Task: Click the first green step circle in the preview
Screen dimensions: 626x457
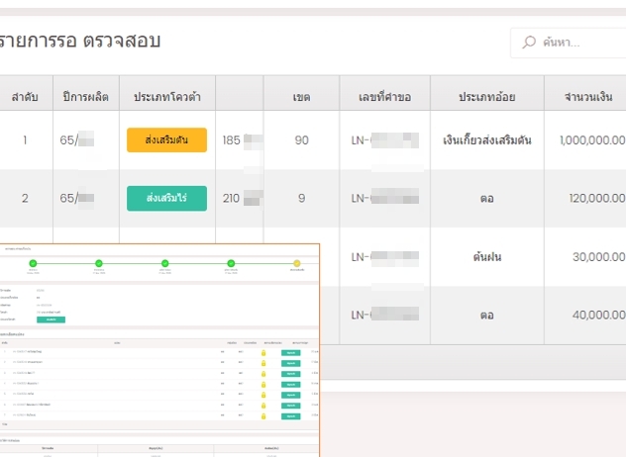Action: tap(33, 263)
